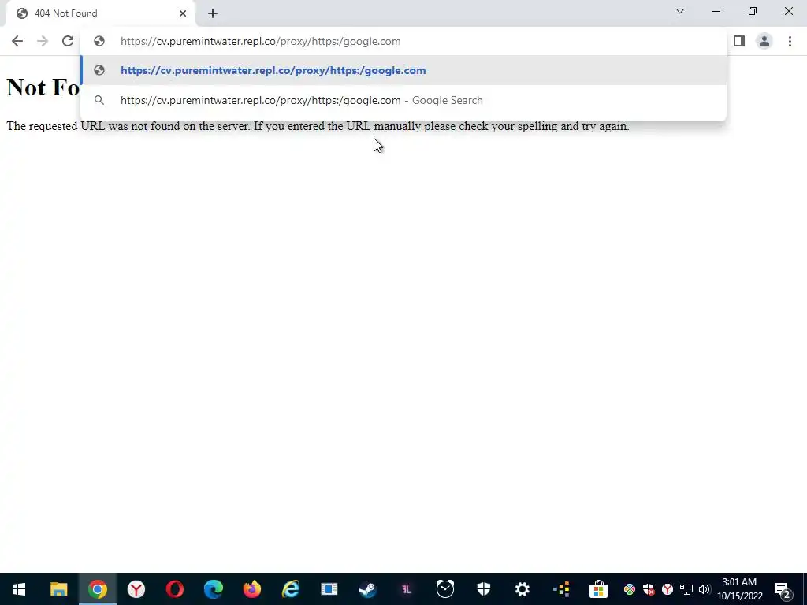
Task: Open Settings gear from the taskbar
Action: click(523, 589)
